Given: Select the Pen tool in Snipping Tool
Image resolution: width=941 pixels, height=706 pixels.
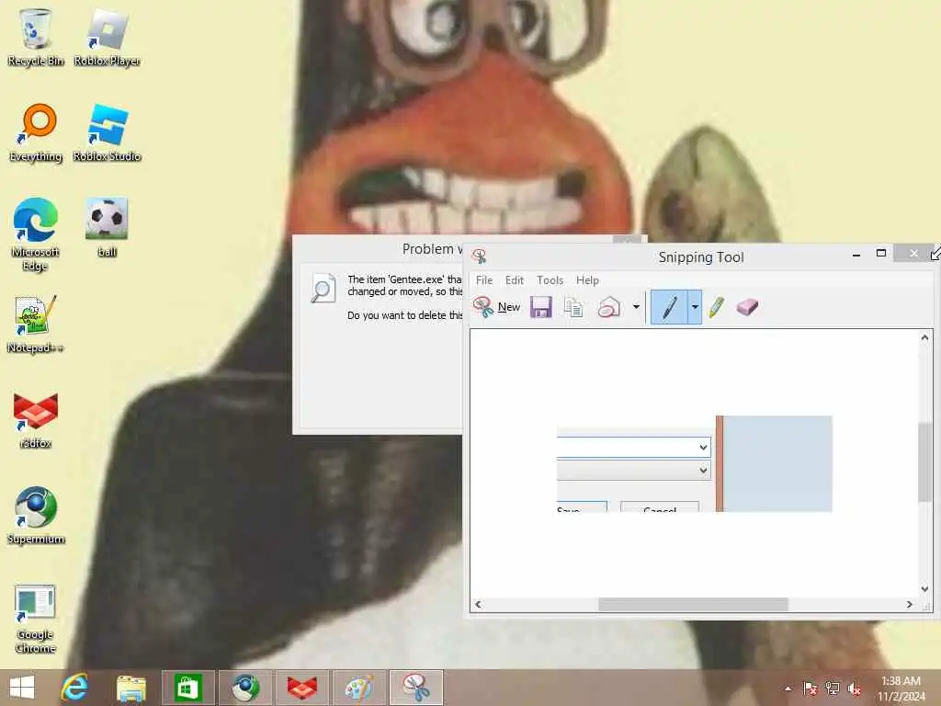Looking at the screenshot, I should tap(669, 307).
